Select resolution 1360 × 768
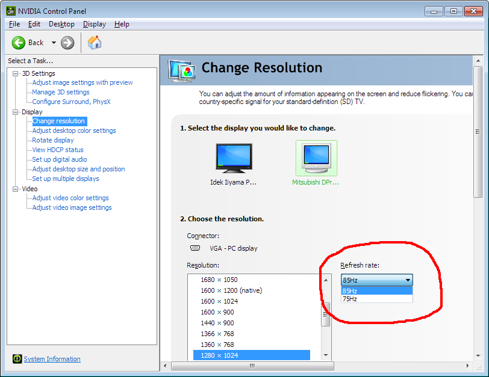Image resolution: width=489 pixels, height=377 pixels. [217, 345]
